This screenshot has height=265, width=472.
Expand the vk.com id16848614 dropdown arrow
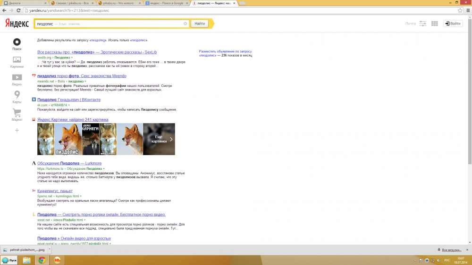click(x=69, y=105)
